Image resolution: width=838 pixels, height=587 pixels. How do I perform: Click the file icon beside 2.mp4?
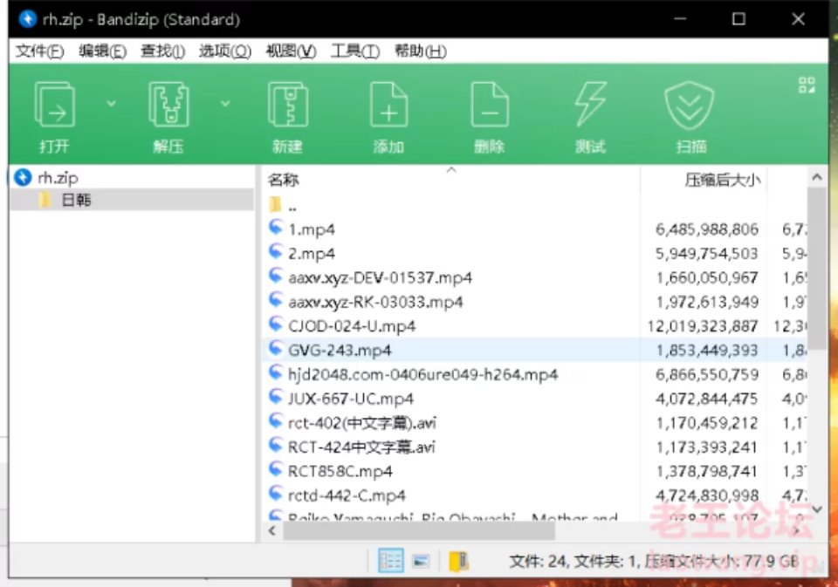coord(276,252)
